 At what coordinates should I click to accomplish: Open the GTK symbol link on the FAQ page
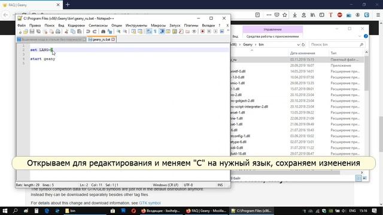(150, 203)
